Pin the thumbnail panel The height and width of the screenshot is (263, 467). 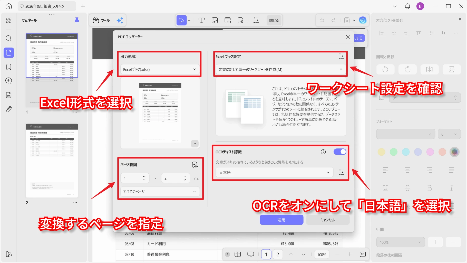point(77,20)
